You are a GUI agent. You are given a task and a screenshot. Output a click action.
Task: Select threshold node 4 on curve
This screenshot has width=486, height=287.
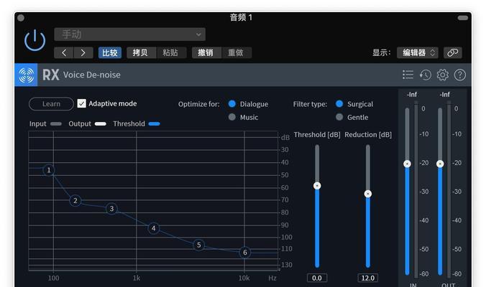(x=153, y=228)
